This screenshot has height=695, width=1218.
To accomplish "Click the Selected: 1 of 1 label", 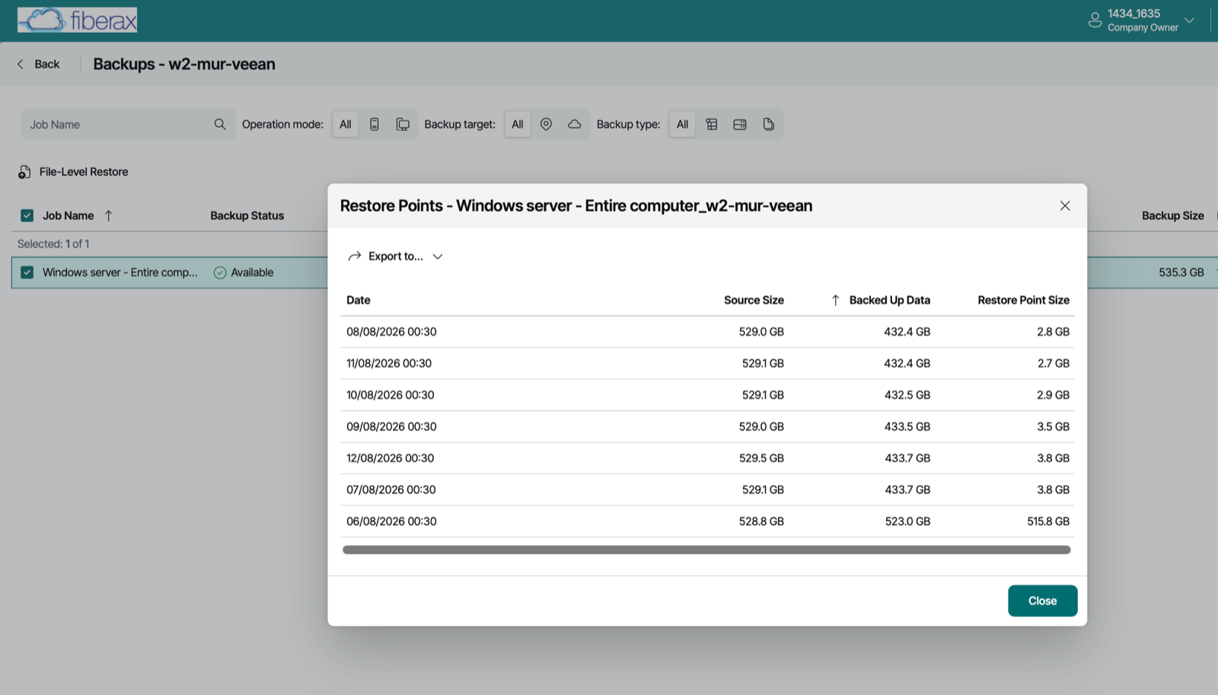I will coord(53,244).
